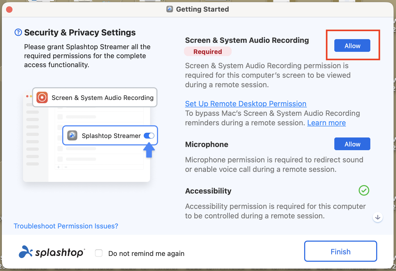
Task: Click the green Accessibility checkmark icon
Action: coord(364,190)
